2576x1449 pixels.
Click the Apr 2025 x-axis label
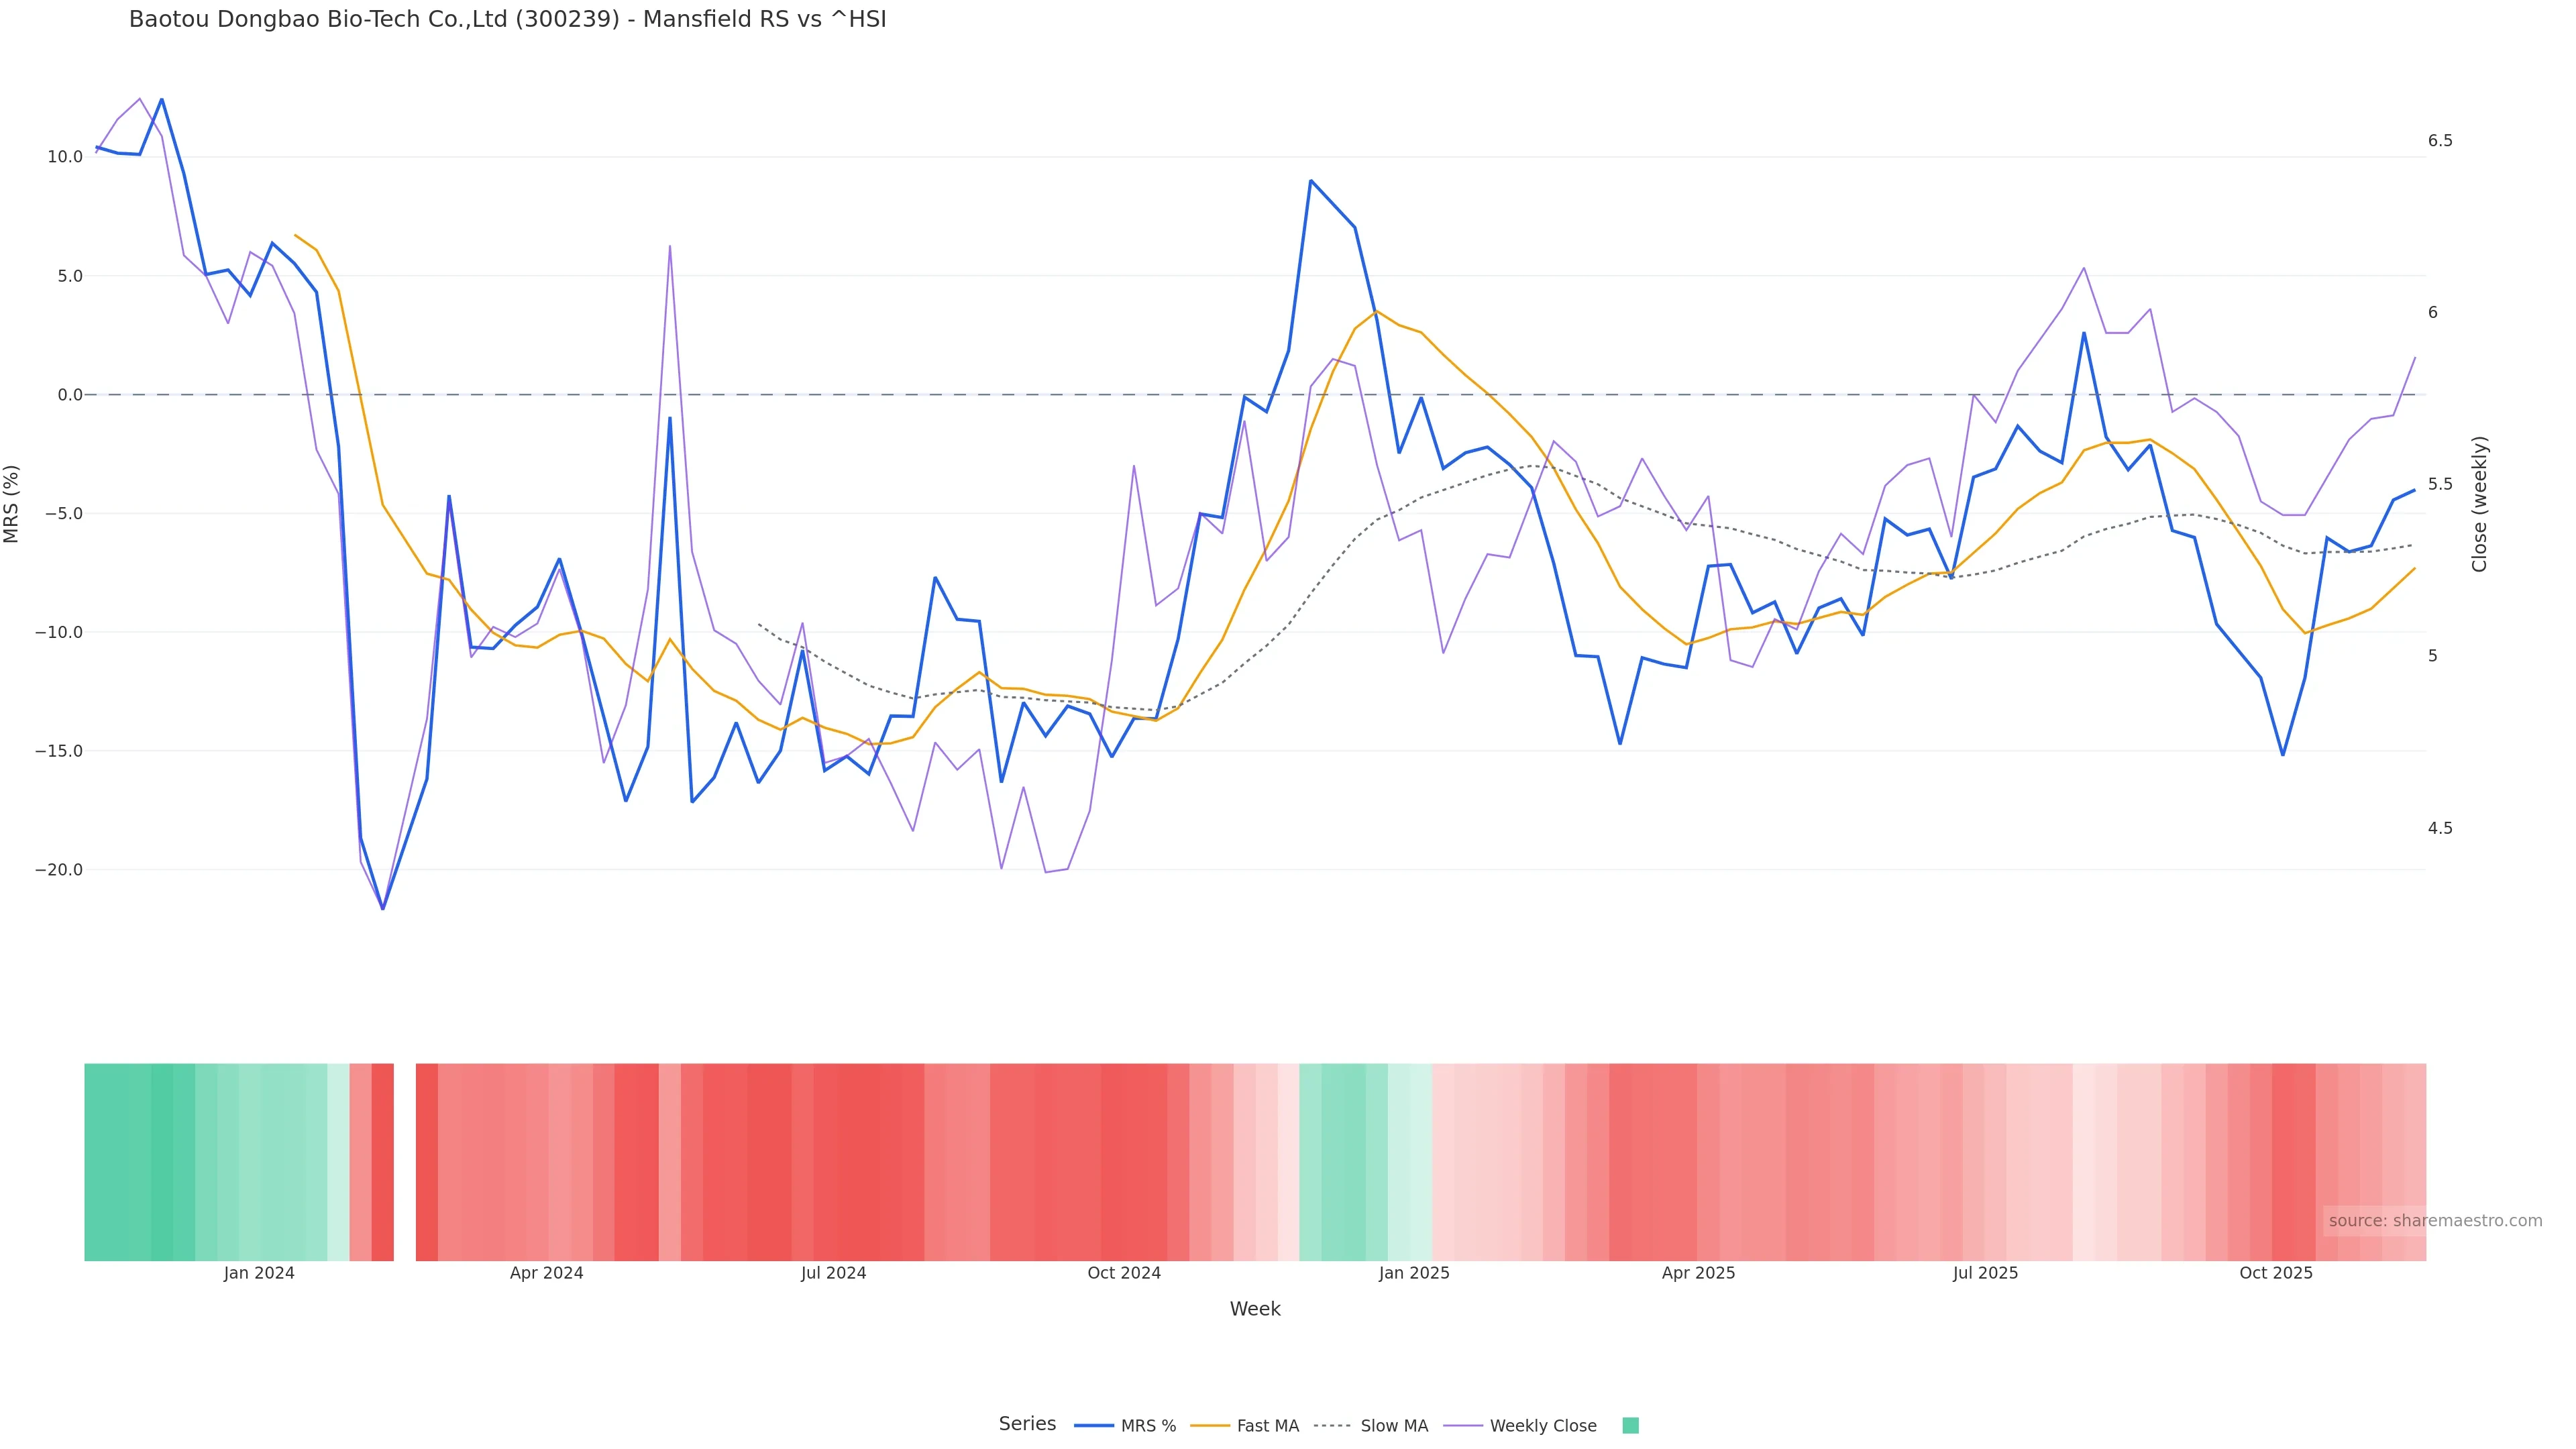[1698, 1273]
